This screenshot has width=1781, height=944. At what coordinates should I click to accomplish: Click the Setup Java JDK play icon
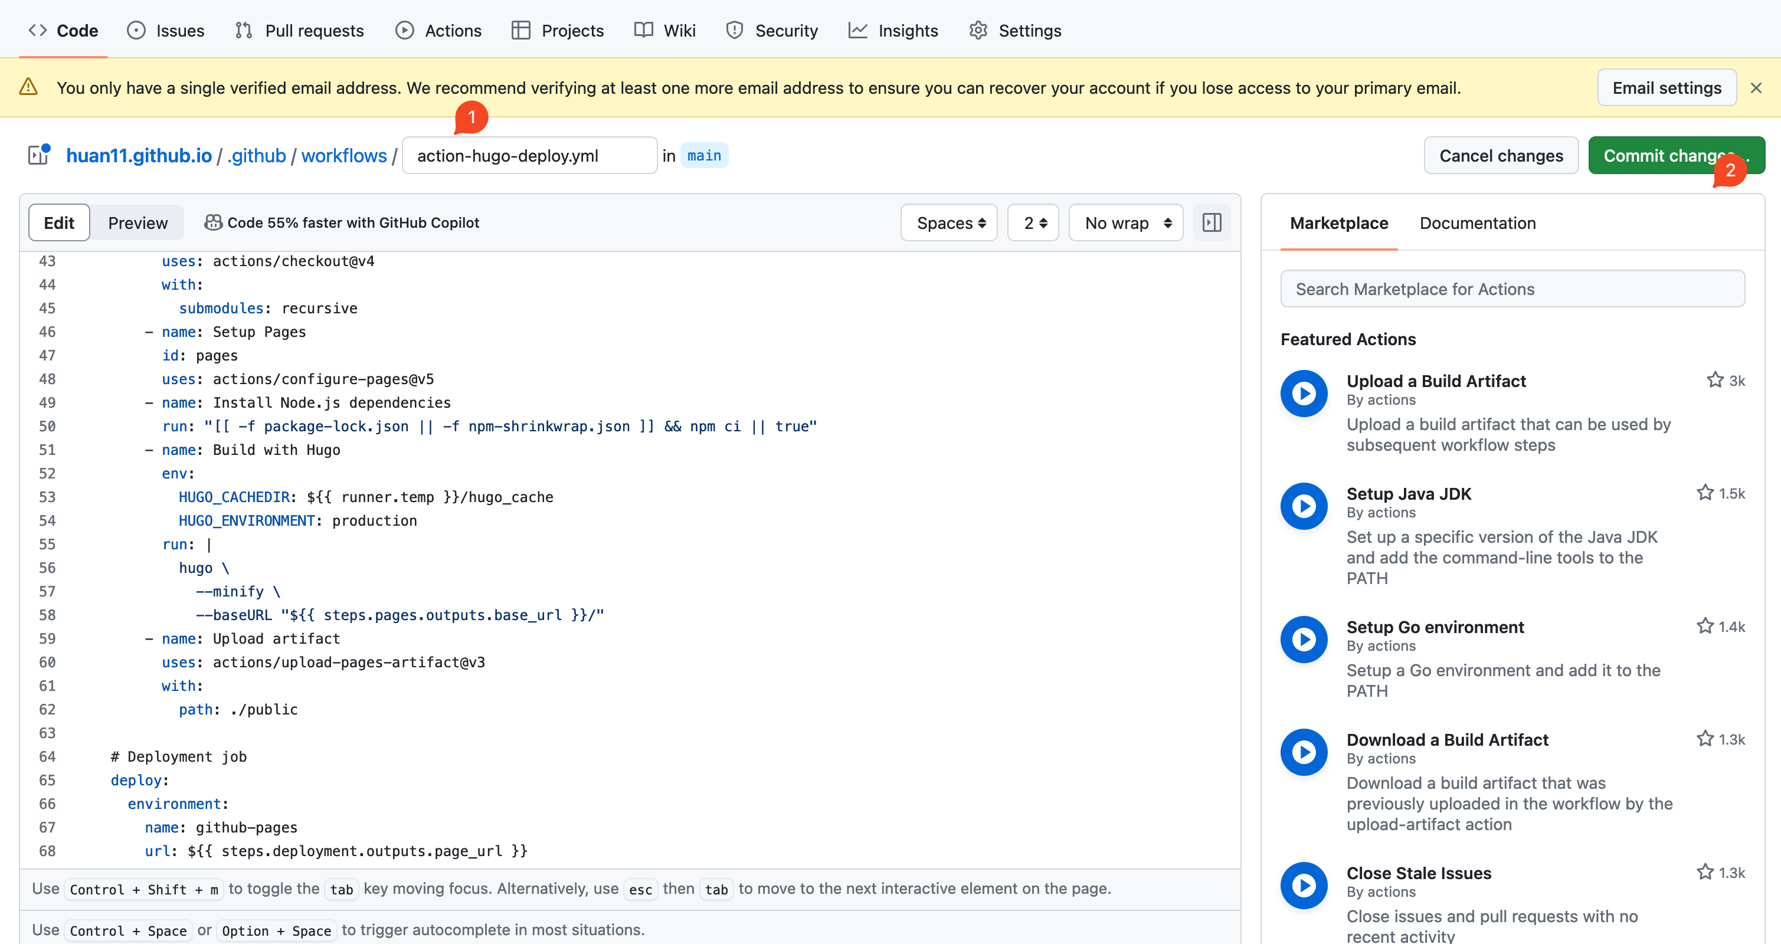coord(1304,506)
